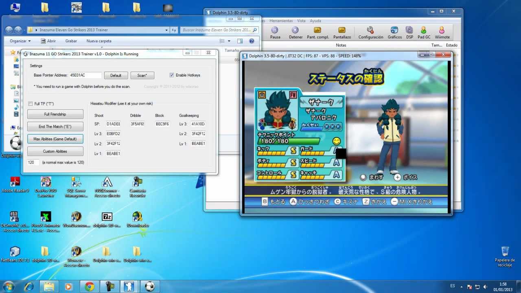
Task: Click the Full Friendship button
Action: (x=55, y=114)
